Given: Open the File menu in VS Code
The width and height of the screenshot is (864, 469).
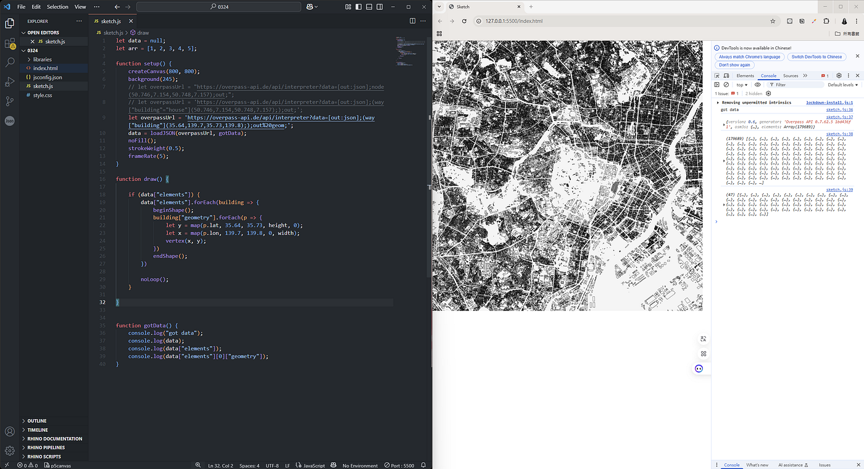Looking at the screenshot, I should pos(21,7).
